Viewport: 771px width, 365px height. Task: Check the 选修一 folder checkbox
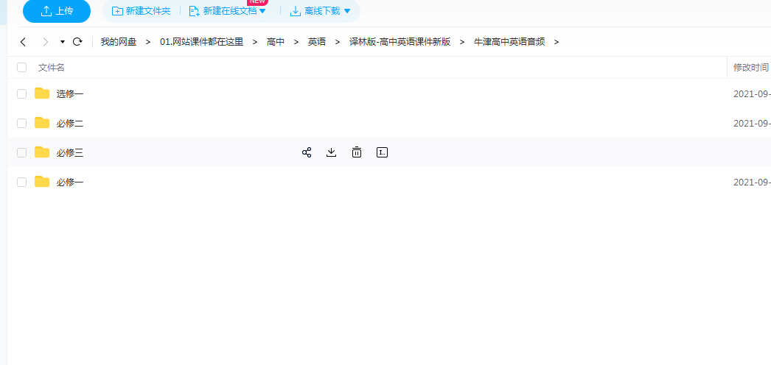(x=21, y=93)
